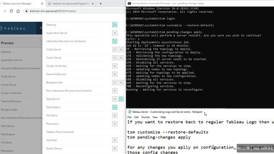Click 'tsm customize --restore-defaults' line in Notepad
Screen dimensions: 274x154
(x=168, y=132)
